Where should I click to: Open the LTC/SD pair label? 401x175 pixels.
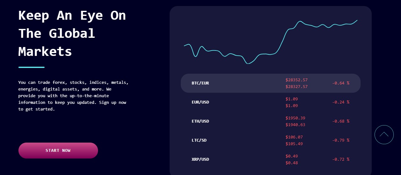(199, 140)
